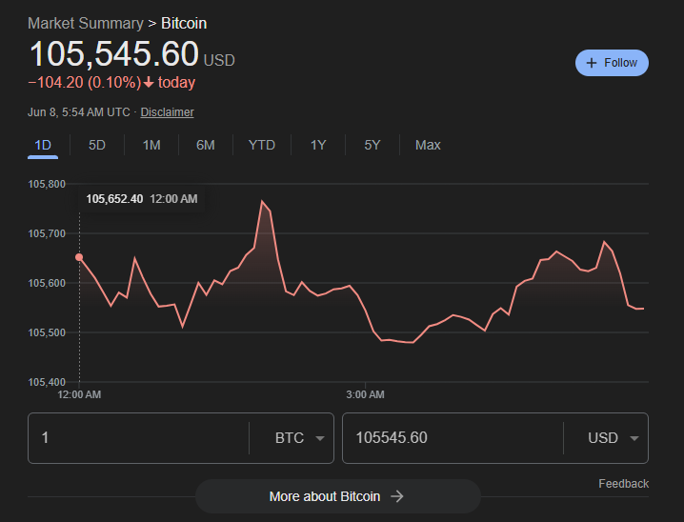This screenshot has width=684, height=522.
Task: Click the Jun 8, 5:54 AM UTC timestamp
Action: click(79, 112)
